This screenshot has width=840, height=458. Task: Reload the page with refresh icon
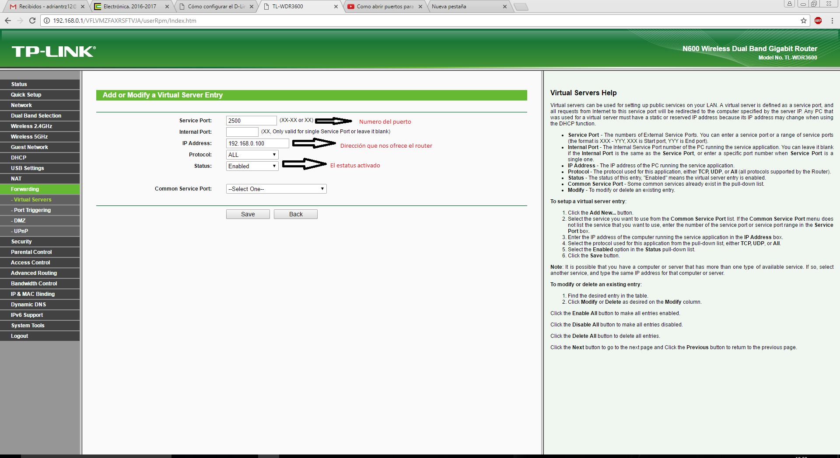[x=32, y=21]
